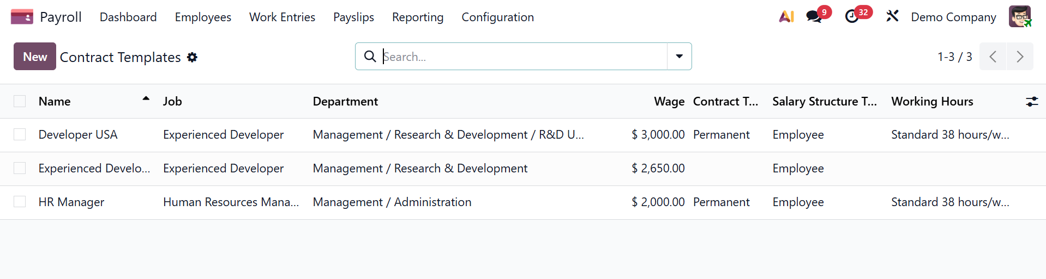Open the Demo Company switcher
Screen dimensions: 1046x279
click(x=953, y=17)
